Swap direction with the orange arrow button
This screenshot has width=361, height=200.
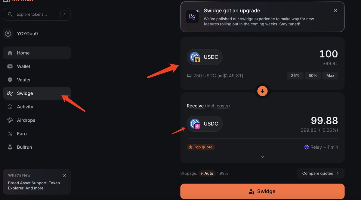262,91
